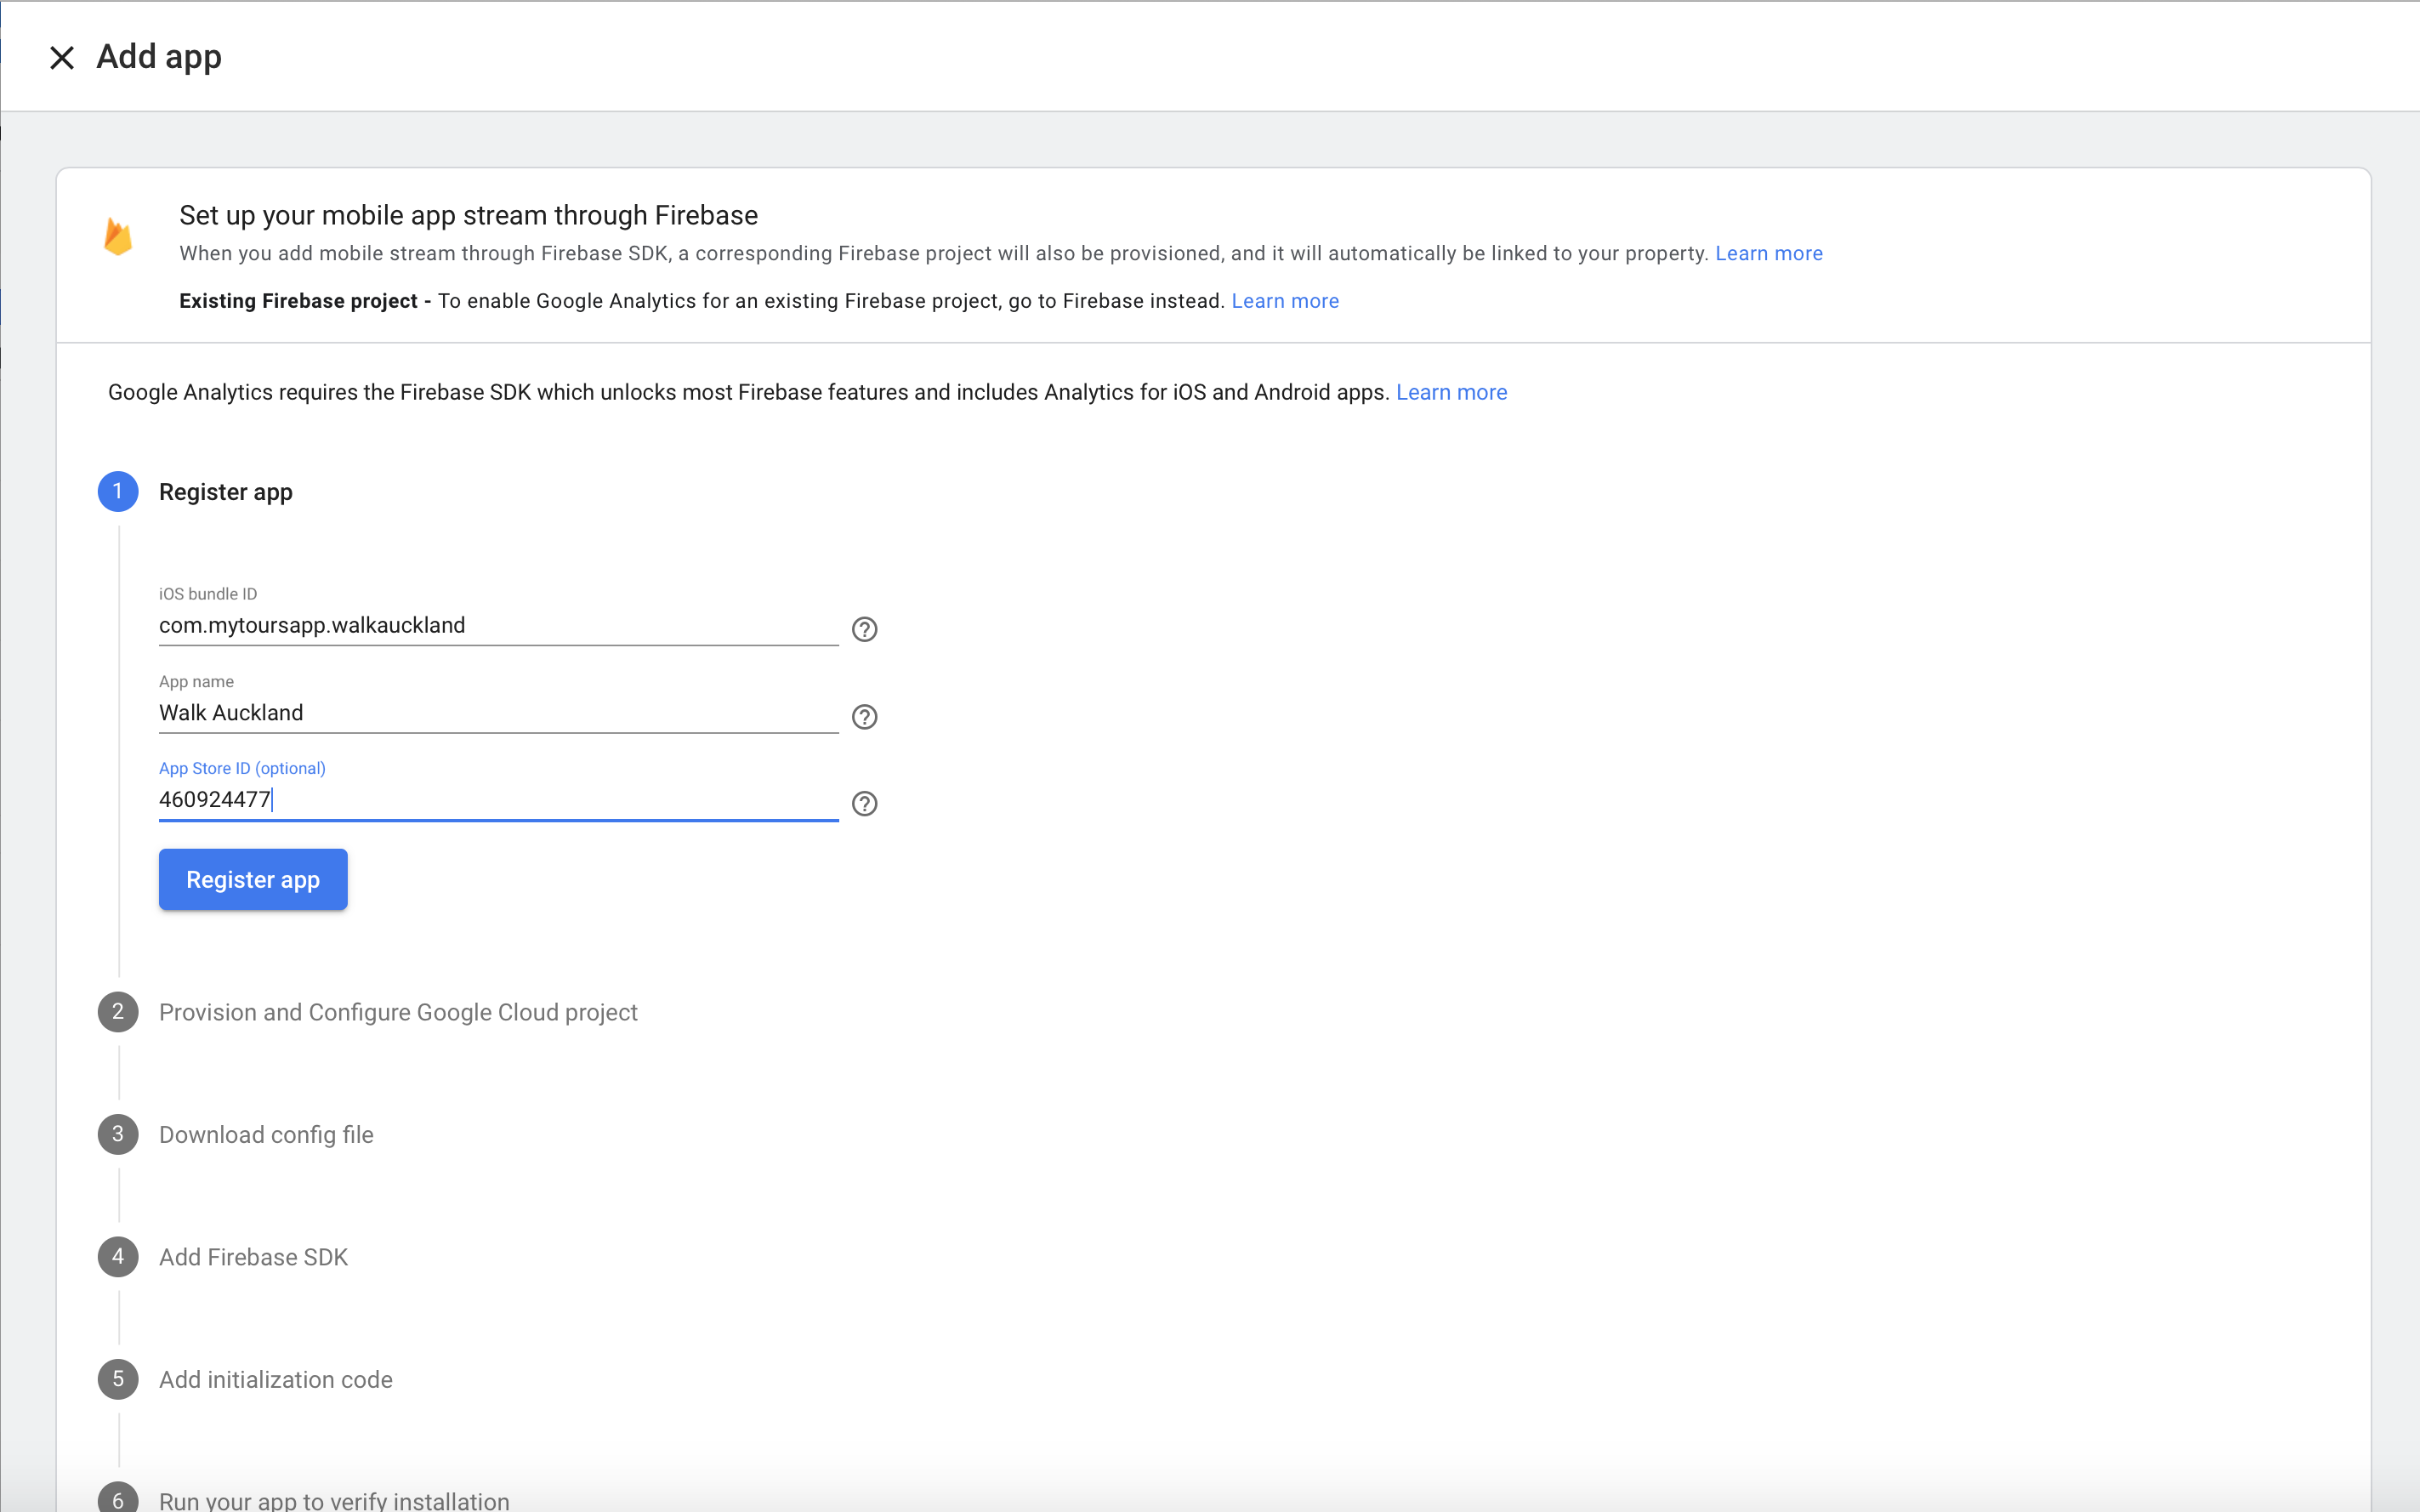Click step 2 number circle
The width and height of the screenshot is (2420, 1512).
118,1012
